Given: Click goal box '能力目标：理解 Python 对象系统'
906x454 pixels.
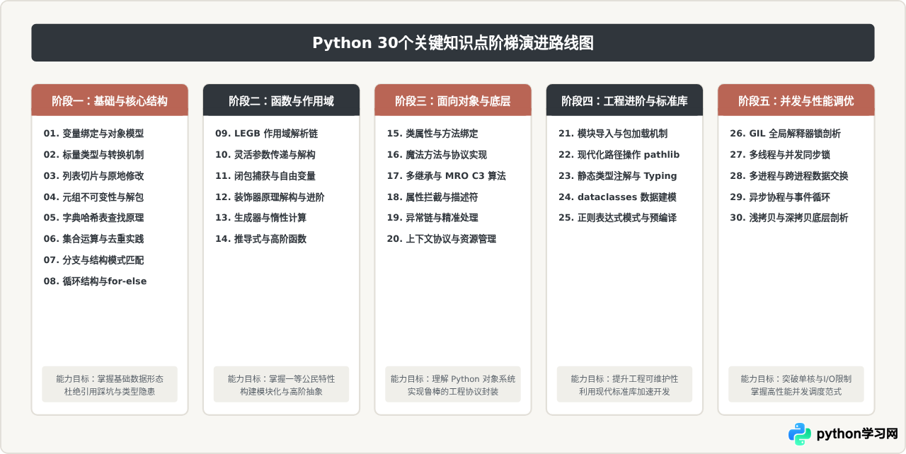Looking at the screenshot, I should 453,384.
